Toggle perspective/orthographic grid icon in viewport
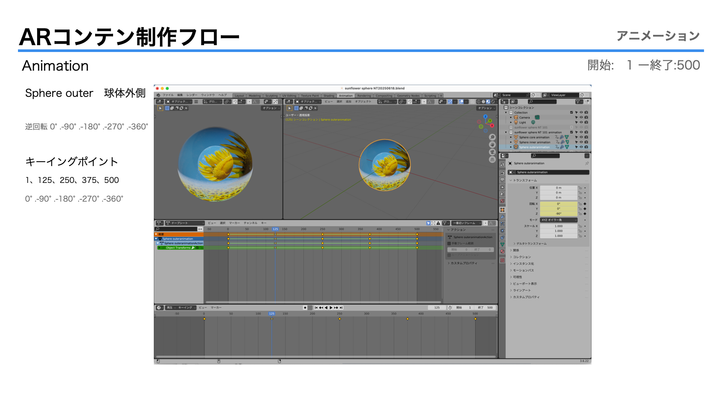The width and height of the screenshot is (719, 404). tap(492, 160)
